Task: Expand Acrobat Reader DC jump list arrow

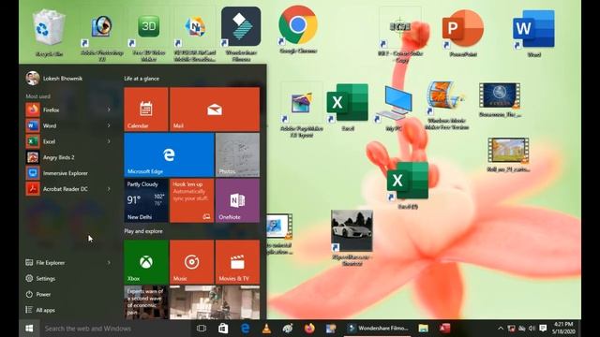Action: (109, 189)
